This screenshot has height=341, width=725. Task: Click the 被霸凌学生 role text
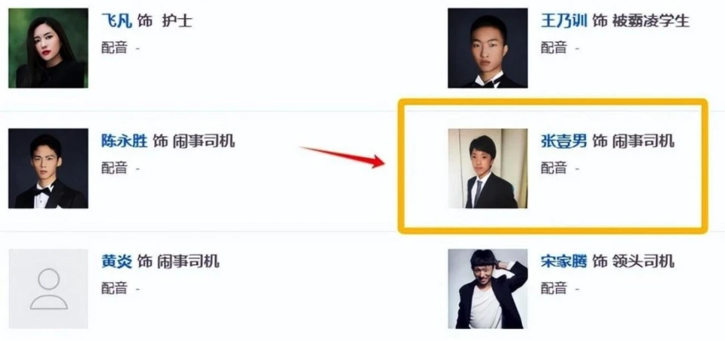click(x=650, y=21)
